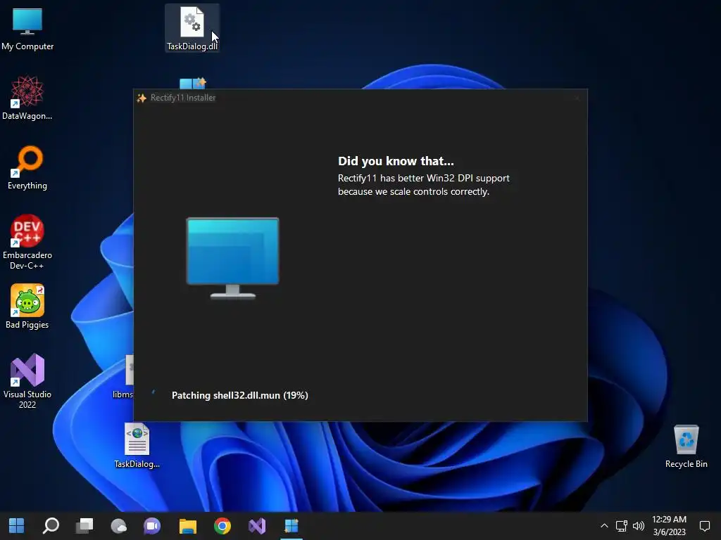Switch to Rectify11 Installer taskbar icon
This screenshot has height=540, width=721.
coord(291,526)
